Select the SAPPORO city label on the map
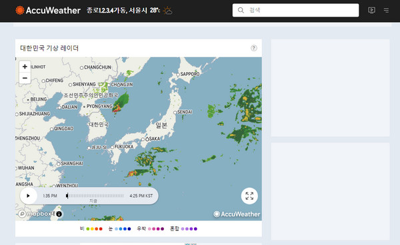 190,74
